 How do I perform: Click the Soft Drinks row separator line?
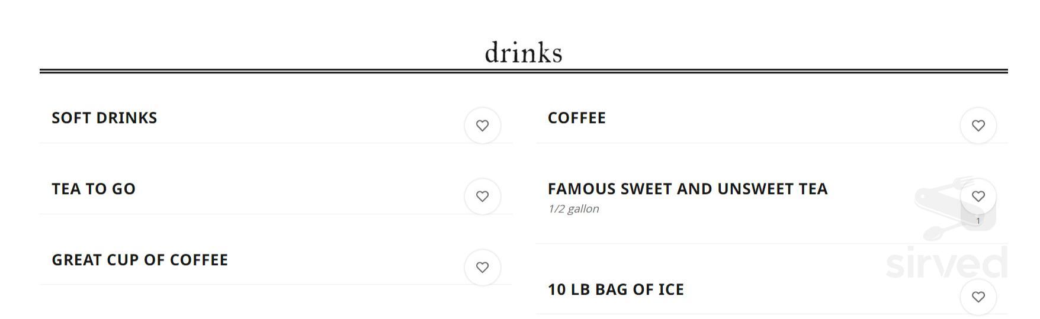[x=237, y=143]
